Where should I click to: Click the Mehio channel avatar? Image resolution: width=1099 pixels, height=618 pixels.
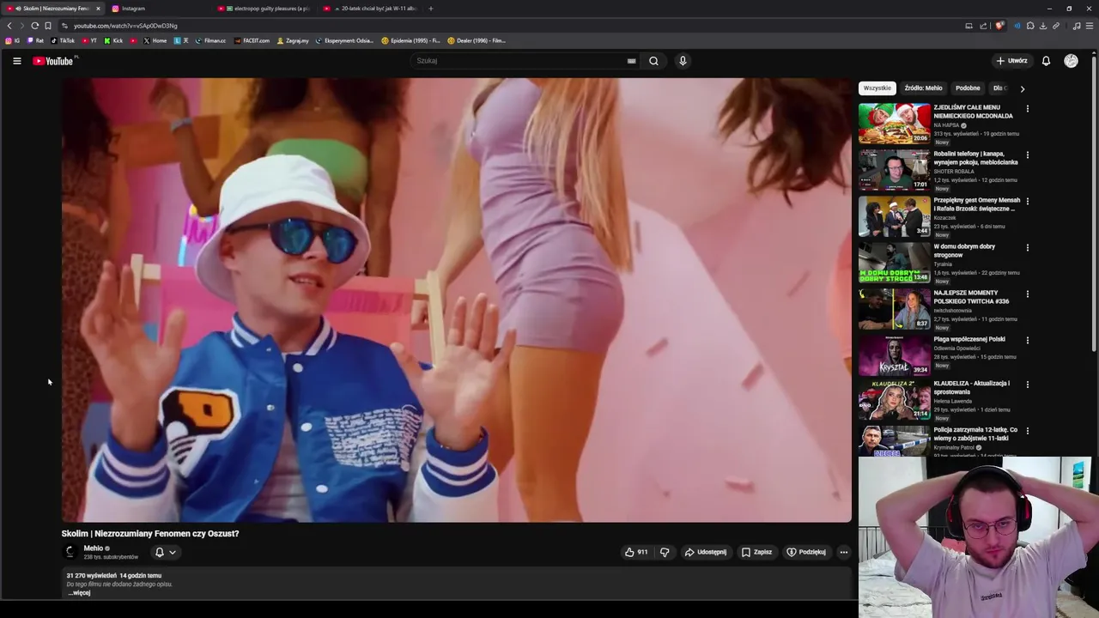point(70,552)
